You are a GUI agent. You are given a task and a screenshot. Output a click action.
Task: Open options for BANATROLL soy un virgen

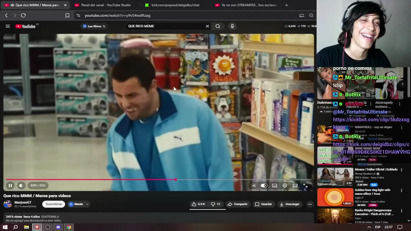click(x=401, y=127)
